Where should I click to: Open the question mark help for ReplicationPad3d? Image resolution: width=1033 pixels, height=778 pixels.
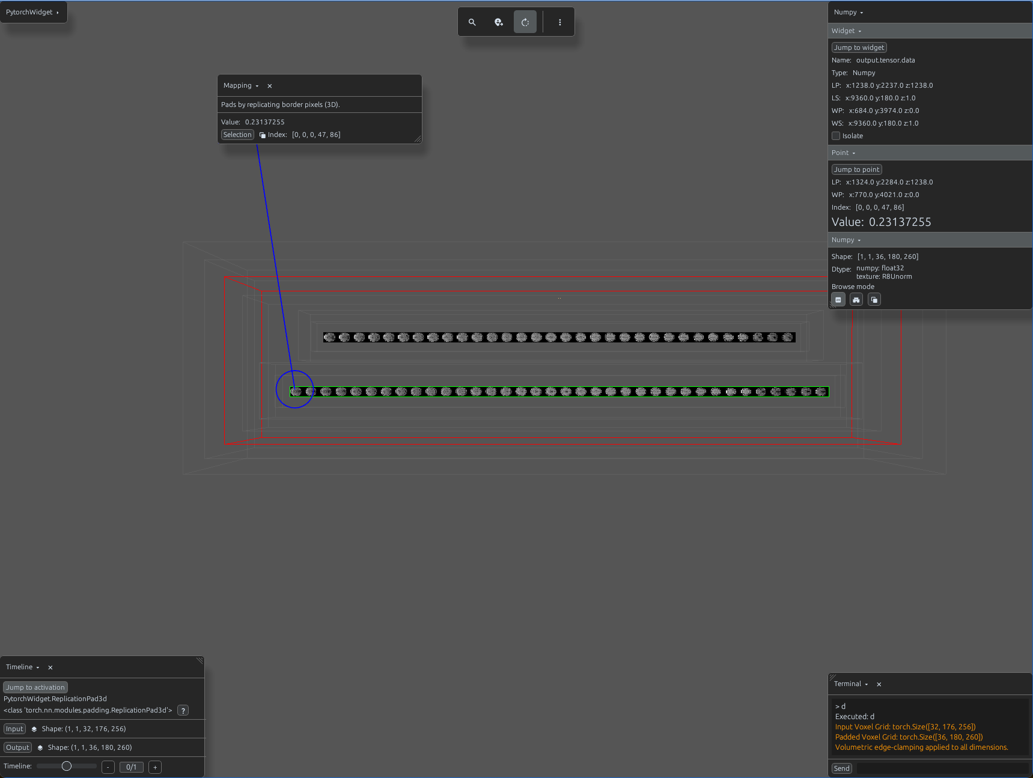pos(183,711)
